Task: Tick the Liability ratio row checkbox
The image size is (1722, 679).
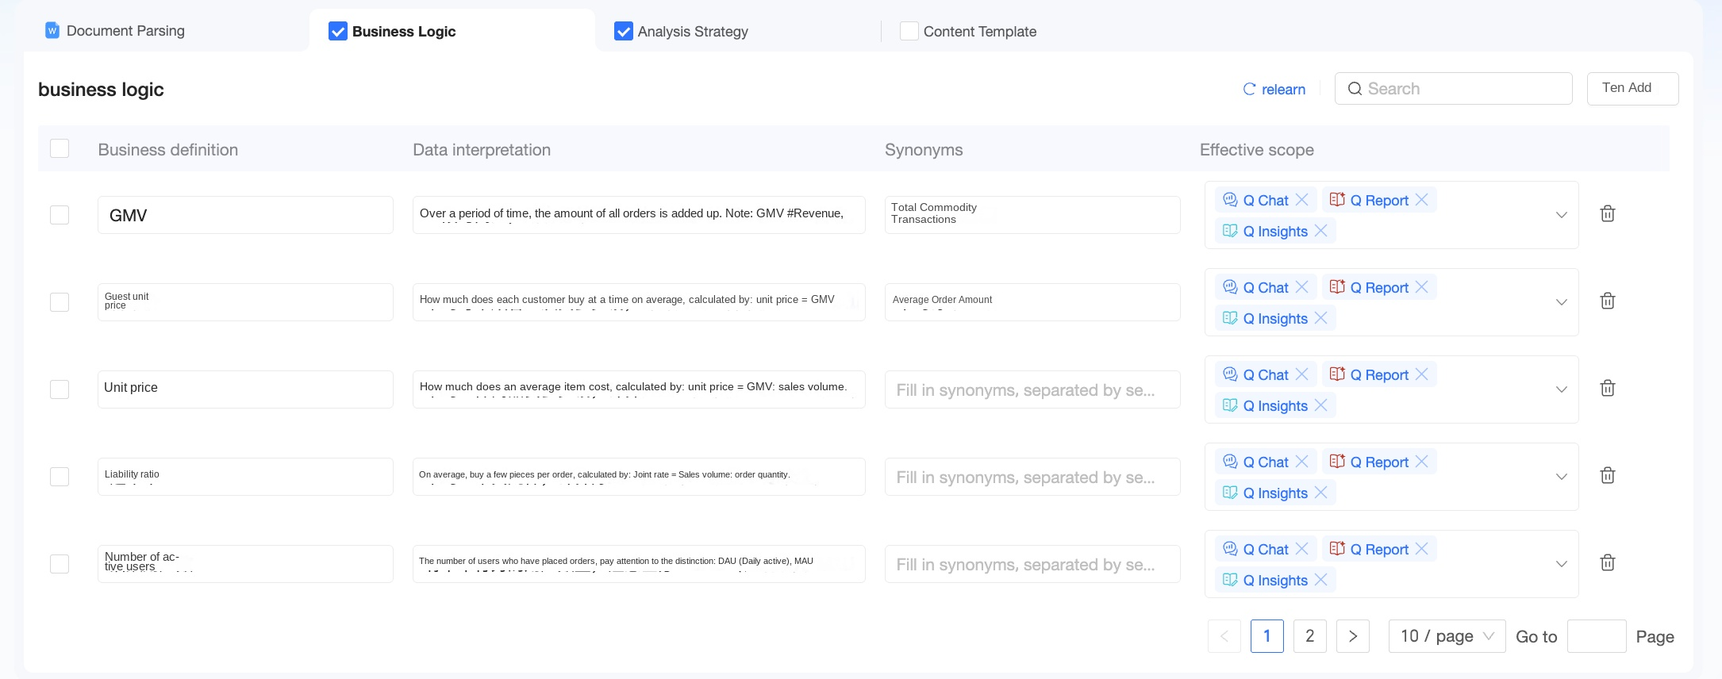Action: click(60, 477)
